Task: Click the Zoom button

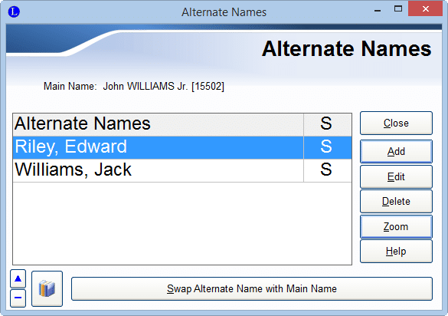Action: [396, 227]
